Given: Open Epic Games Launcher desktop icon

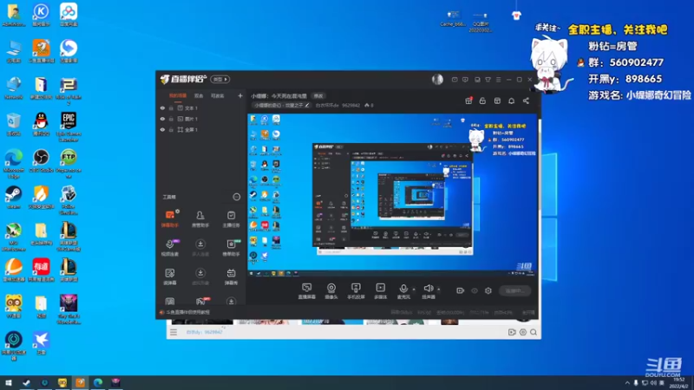Looking at the screenshot, I should tap(69, 127).
